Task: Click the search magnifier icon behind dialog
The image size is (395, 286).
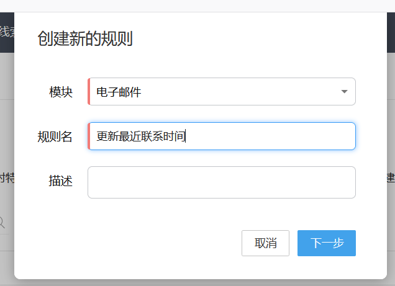Action: 2,222
